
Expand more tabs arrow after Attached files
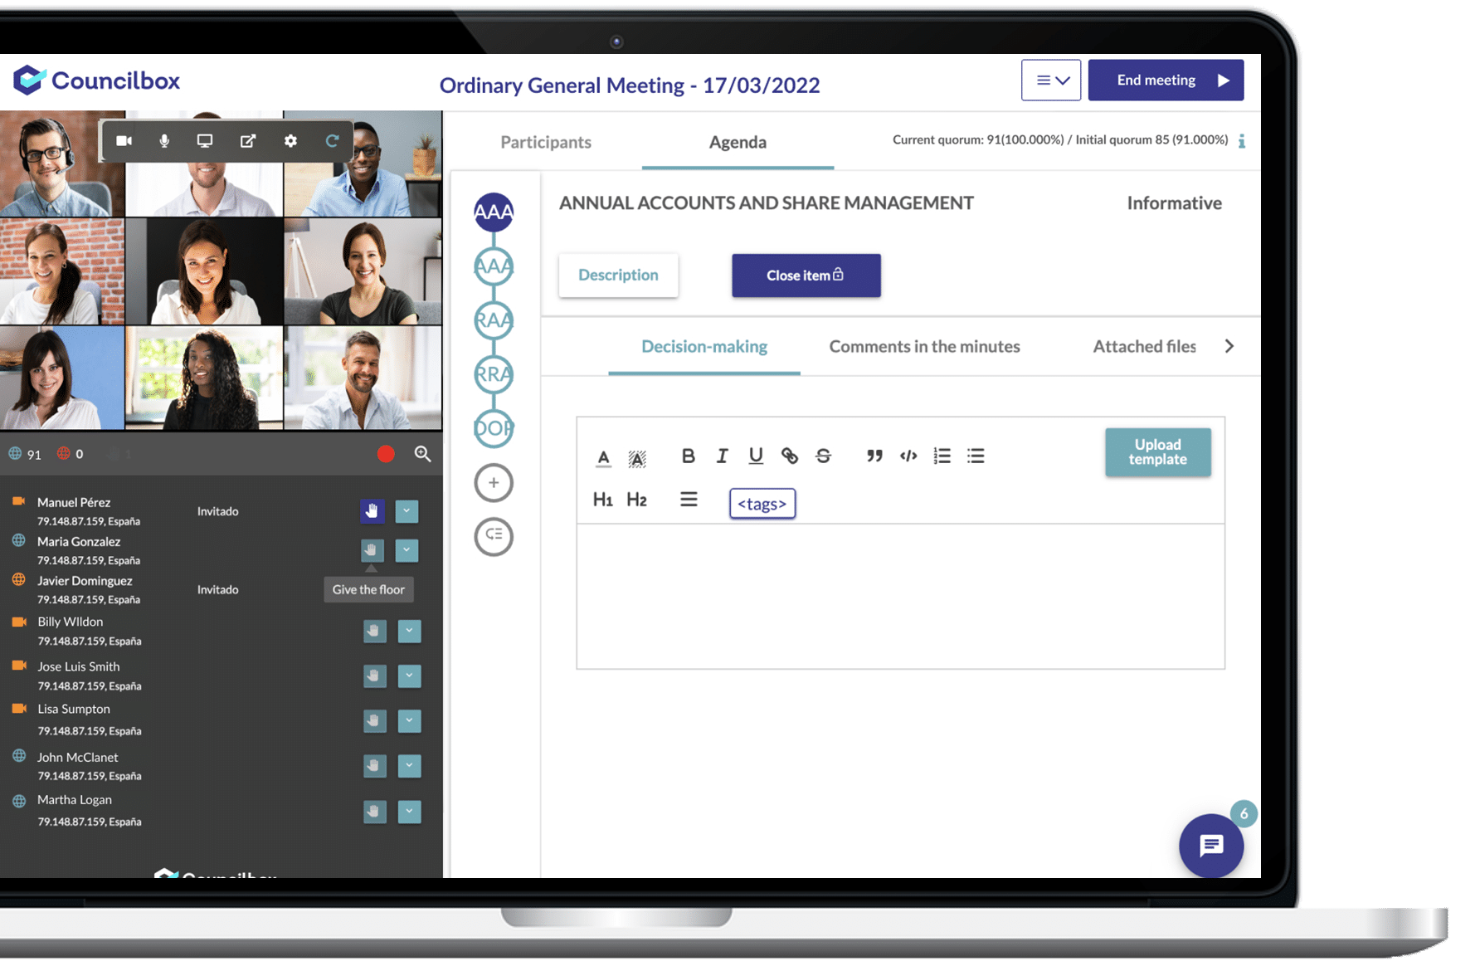[x=1229, y=346]
